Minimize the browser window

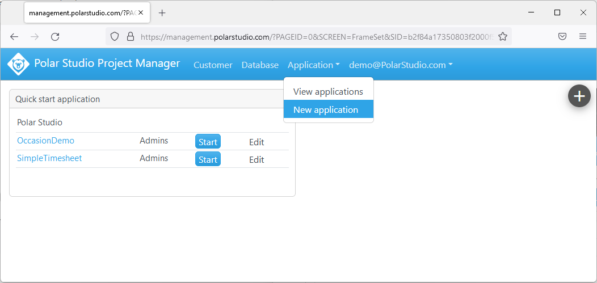coord(531,12)
